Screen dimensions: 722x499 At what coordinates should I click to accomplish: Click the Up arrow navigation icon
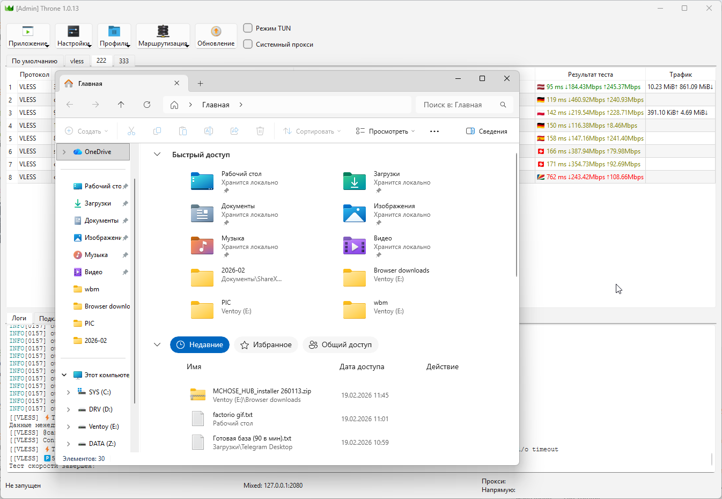121,105
